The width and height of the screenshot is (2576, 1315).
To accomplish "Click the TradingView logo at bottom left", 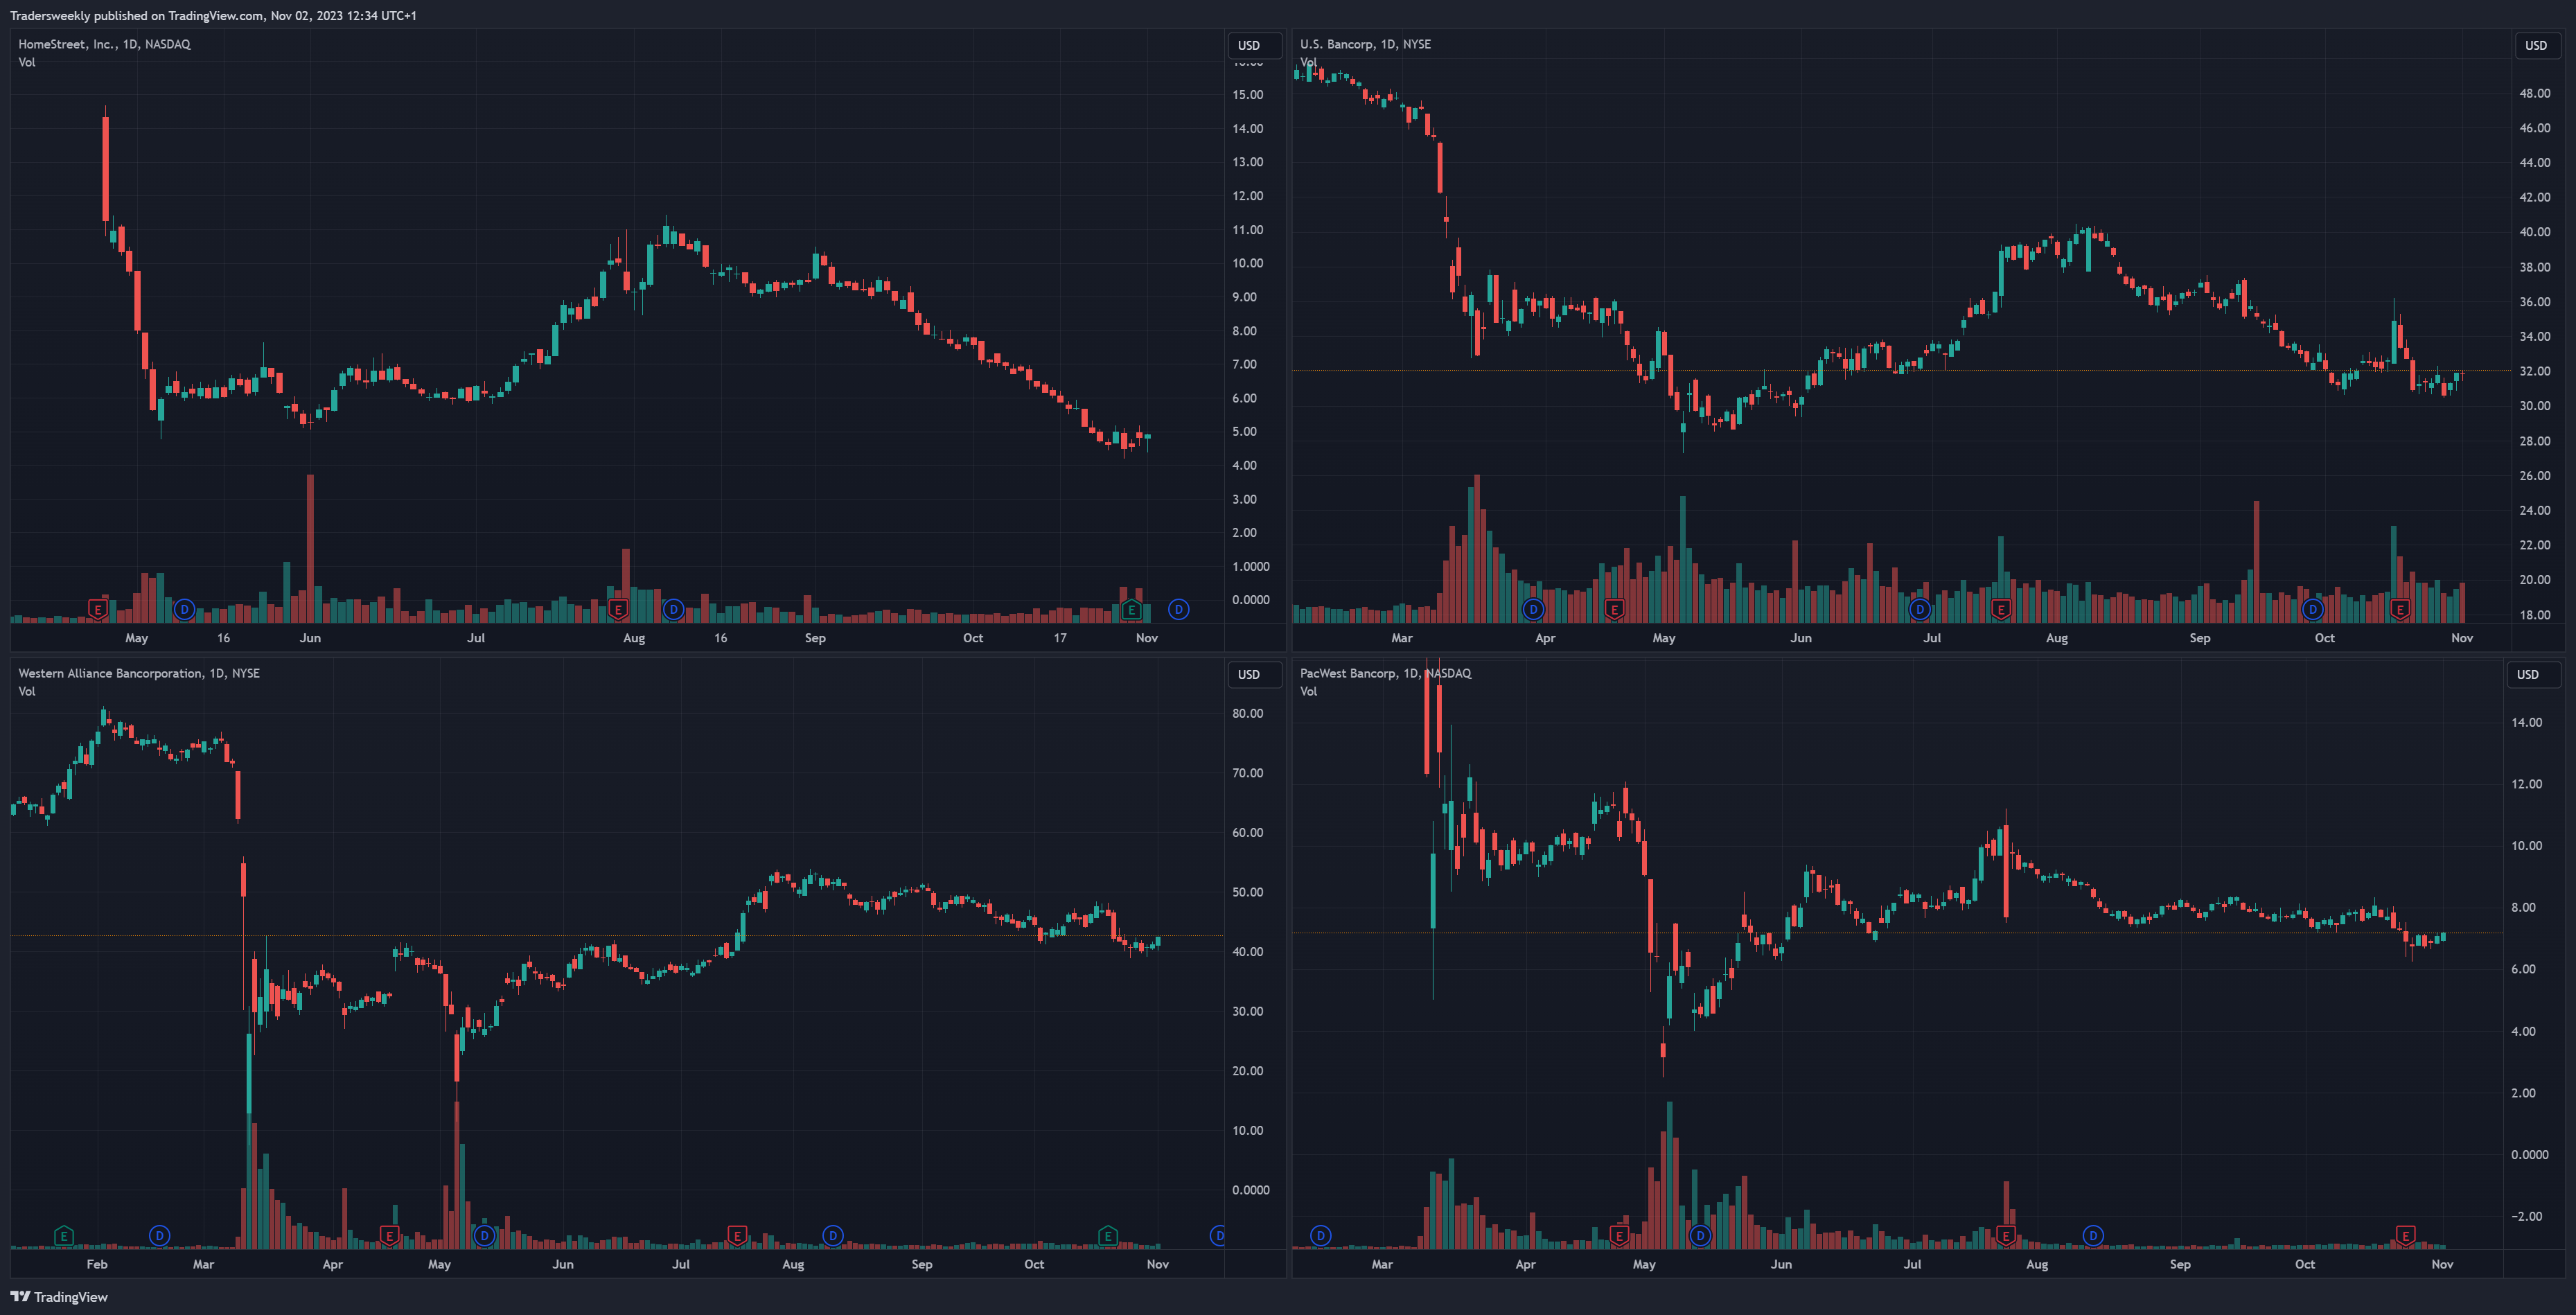I will pos(59,1297).
